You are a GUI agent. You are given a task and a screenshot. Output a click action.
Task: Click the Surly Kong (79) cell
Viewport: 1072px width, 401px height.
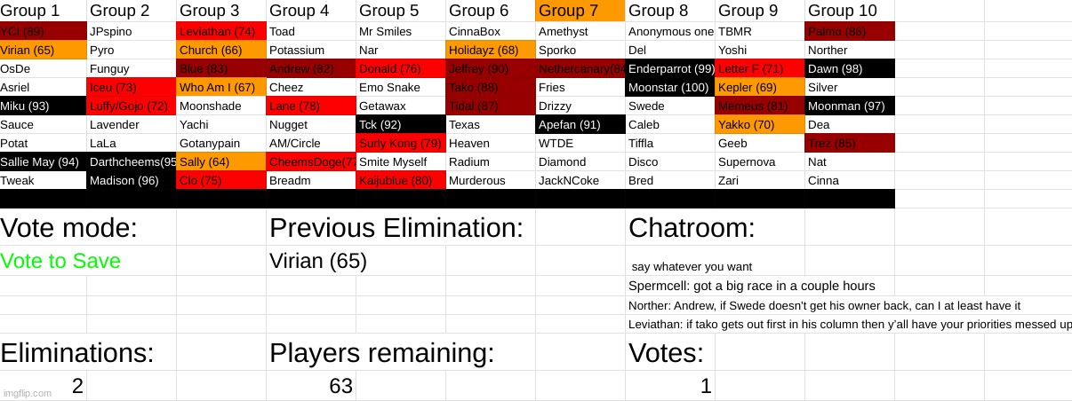[x=399, y=143]
